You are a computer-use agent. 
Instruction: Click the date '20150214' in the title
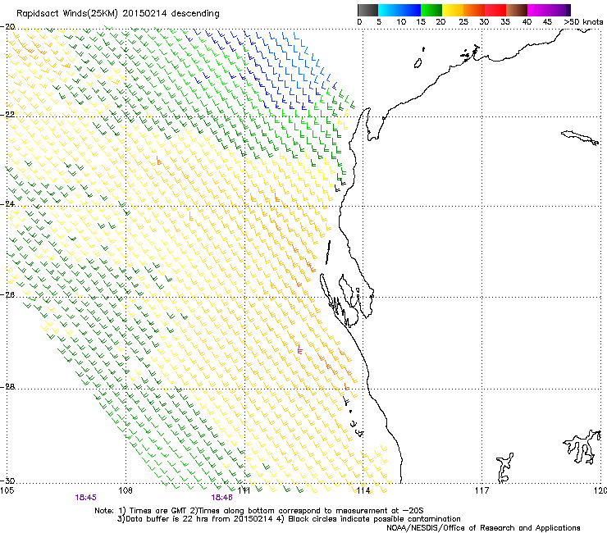(144, 14)
